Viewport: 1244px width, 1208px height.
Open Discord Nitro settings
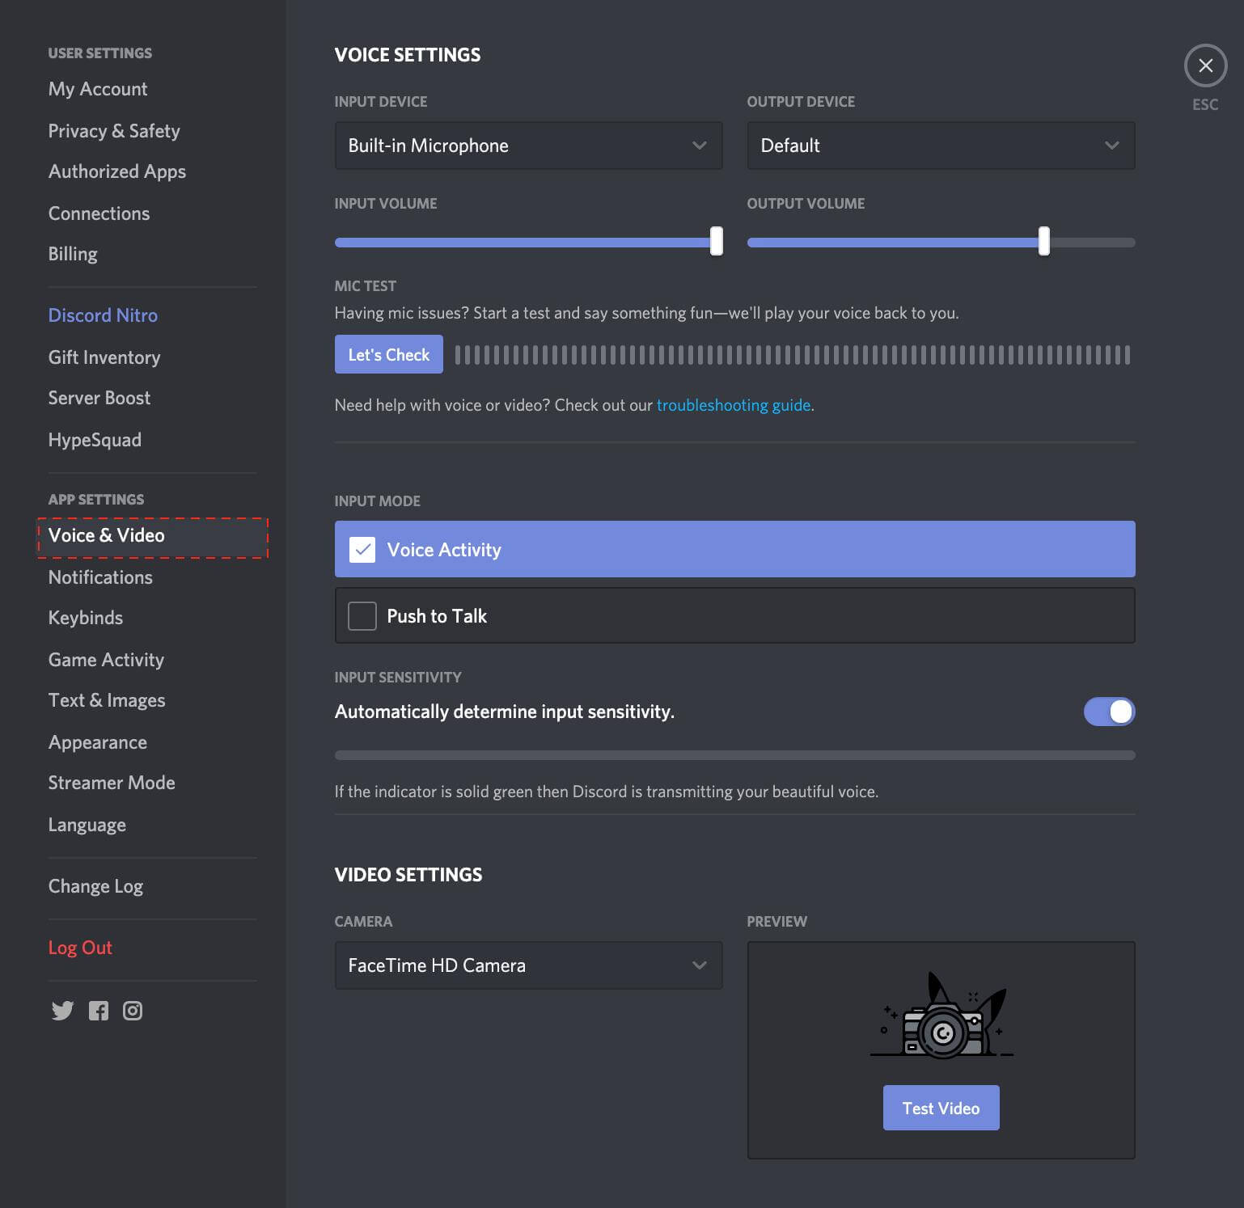[102, 315]
